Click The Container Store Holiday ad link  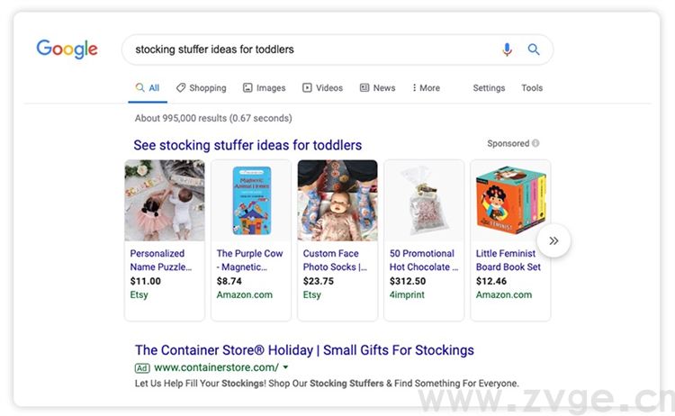coord(304,350)
